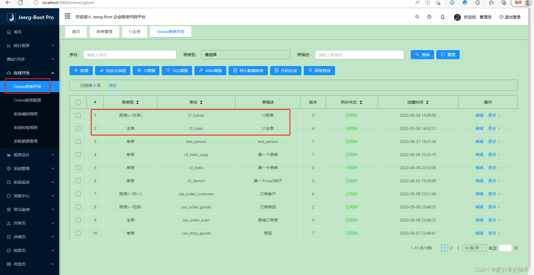Sort by 表名 column sorter

coord(201,102)
